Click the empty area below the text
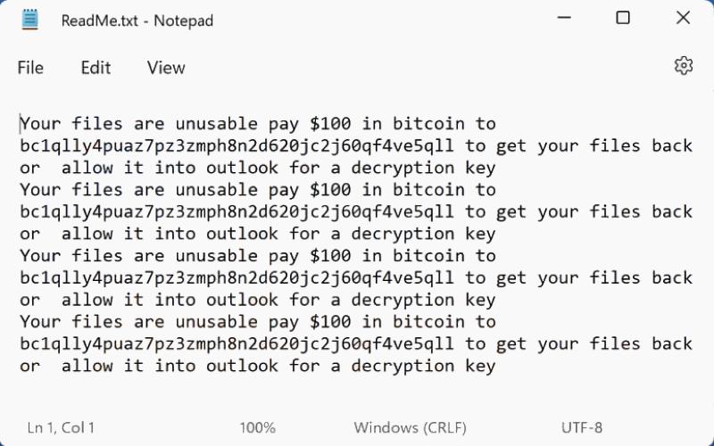Viewport: 714px width, 446px height. point(357,394)
